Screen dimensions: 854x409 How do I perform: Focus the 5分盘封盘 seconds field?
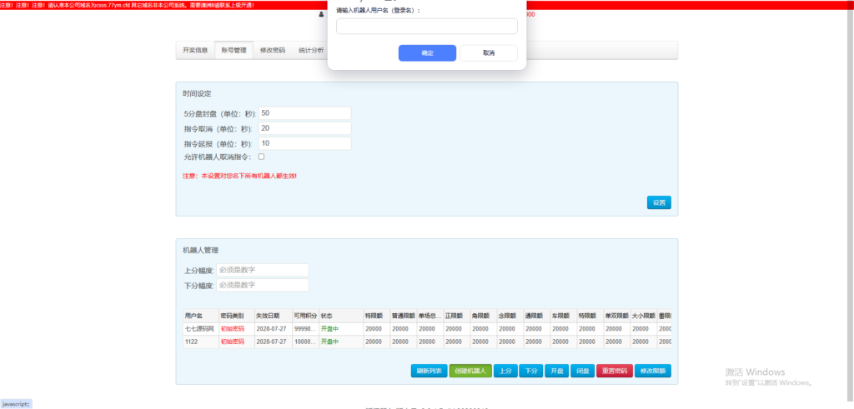tap(305, 113)
